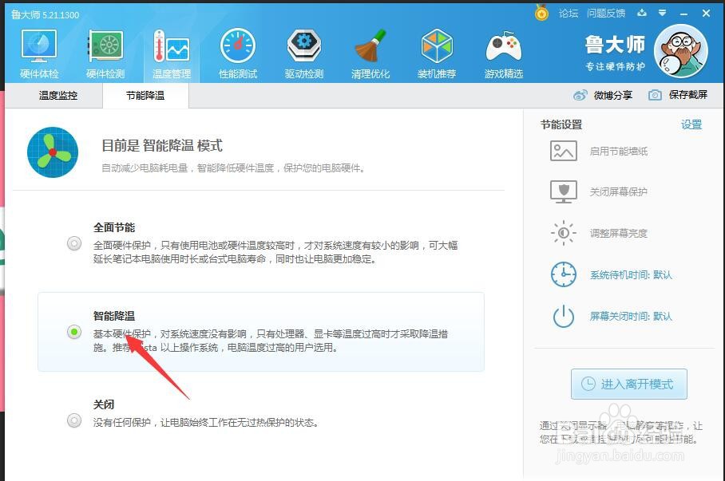725x481 pixels.
Task: Select the 智能降温 radio button
Action: pos(74,332)
